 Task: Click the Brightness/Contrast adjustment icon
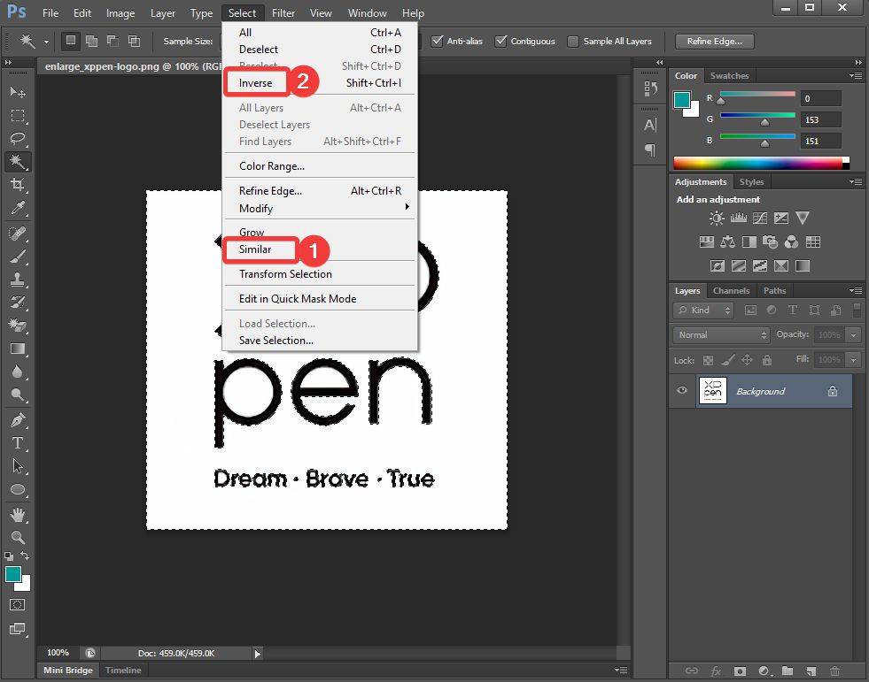point(717,218)
